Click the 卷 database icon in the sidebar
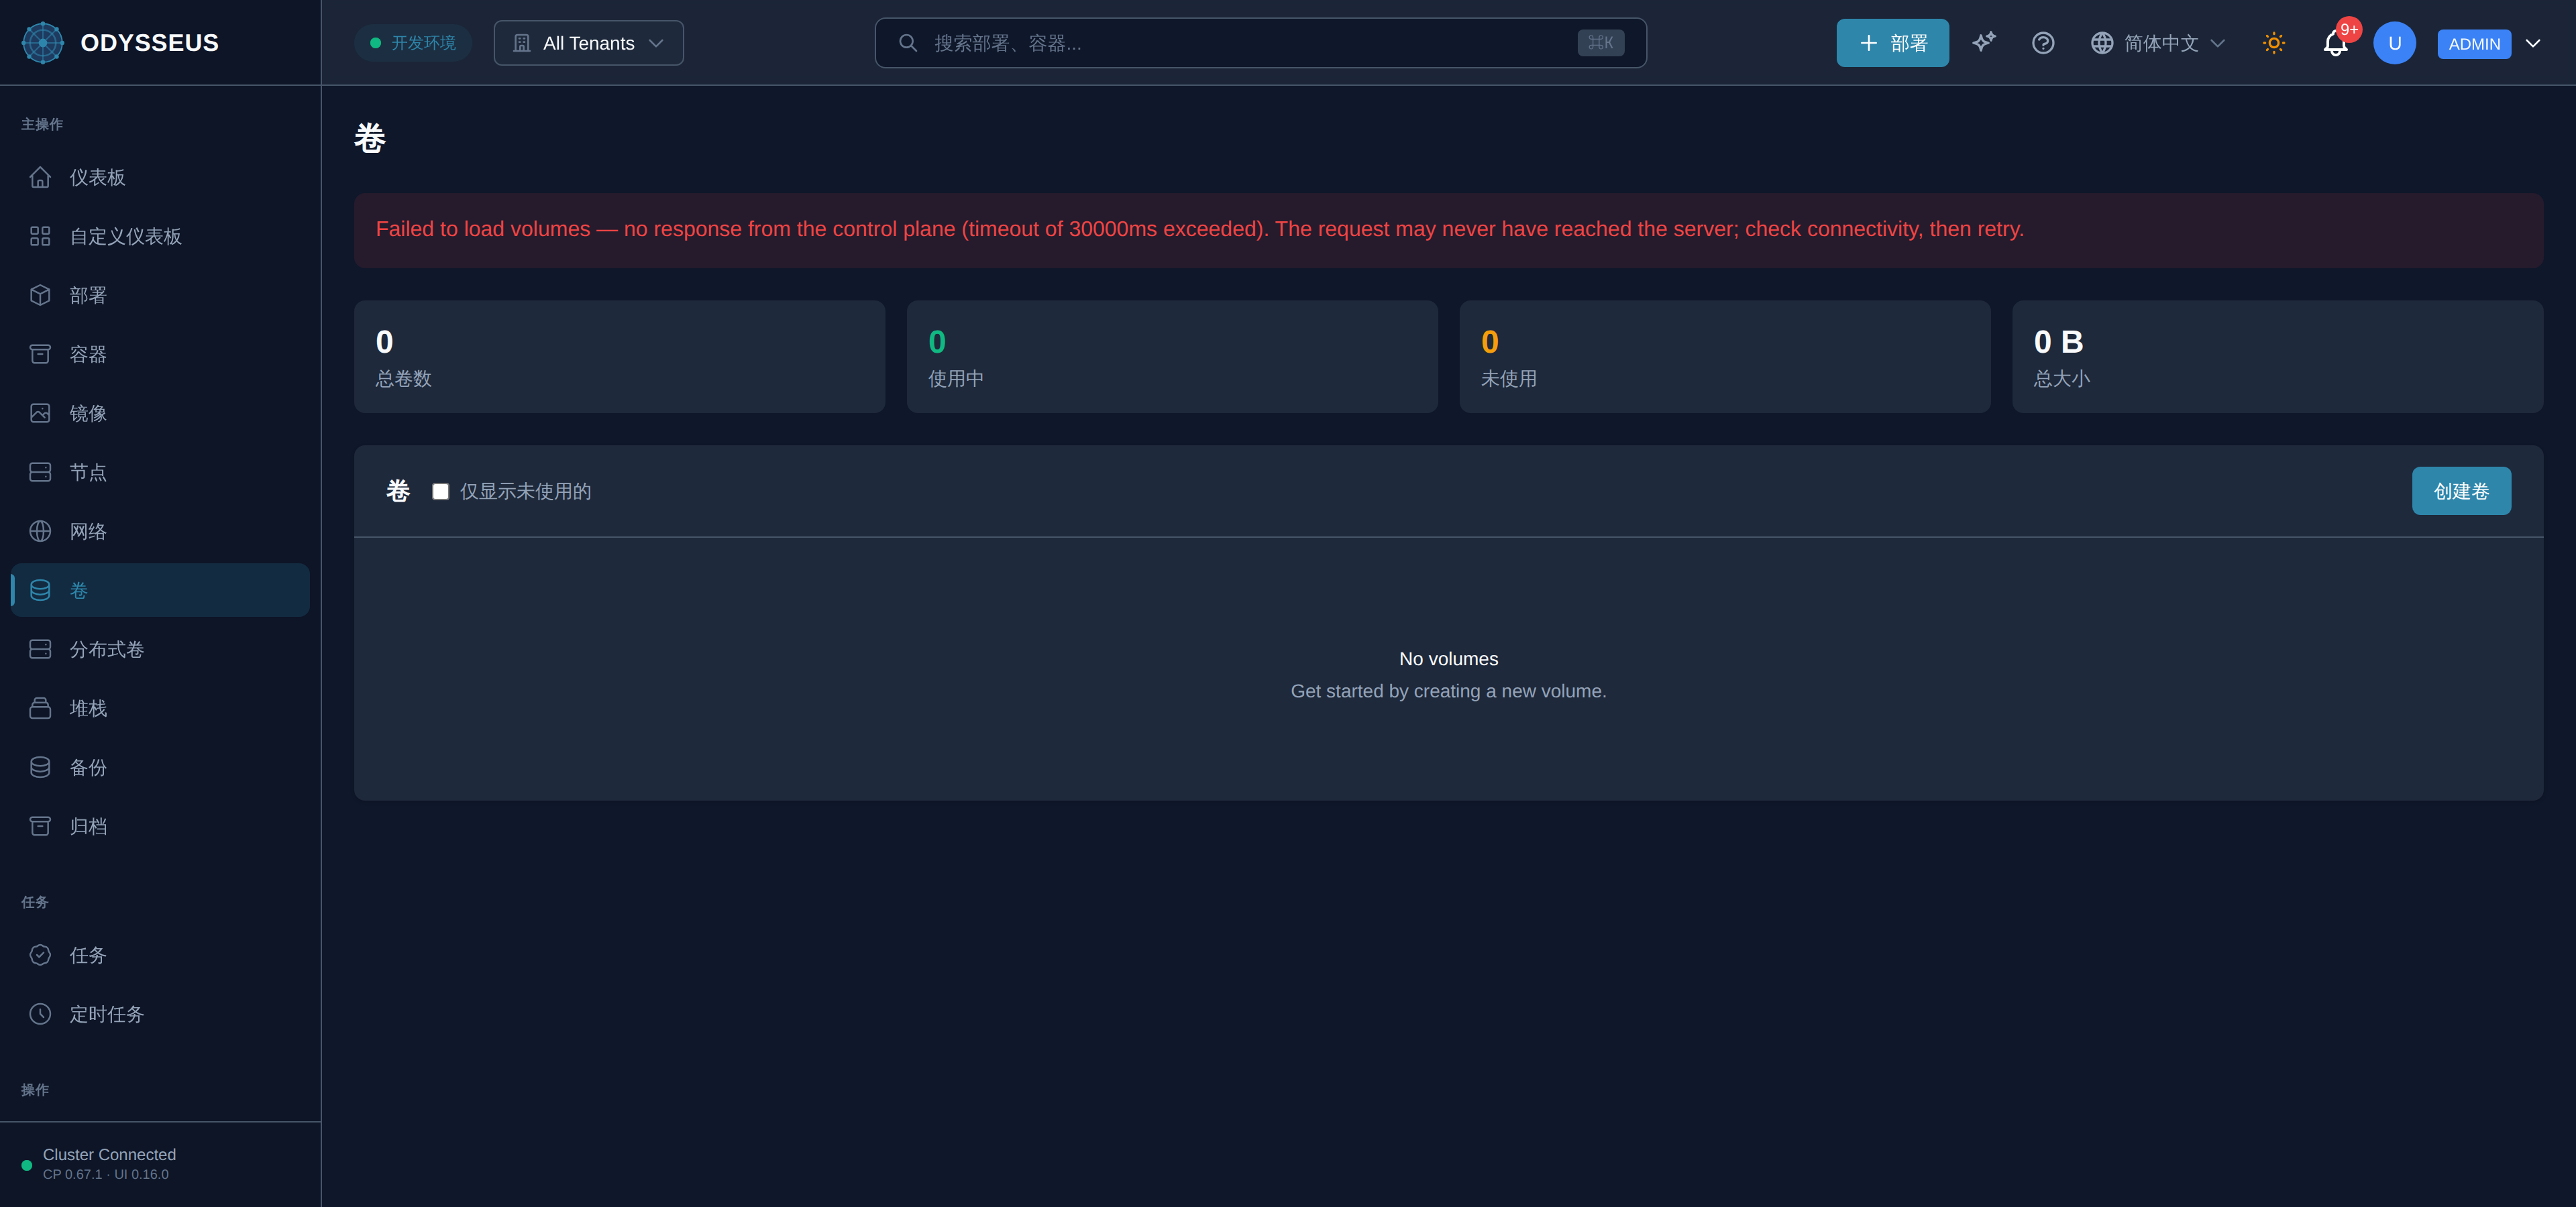 tap(40, 591)
